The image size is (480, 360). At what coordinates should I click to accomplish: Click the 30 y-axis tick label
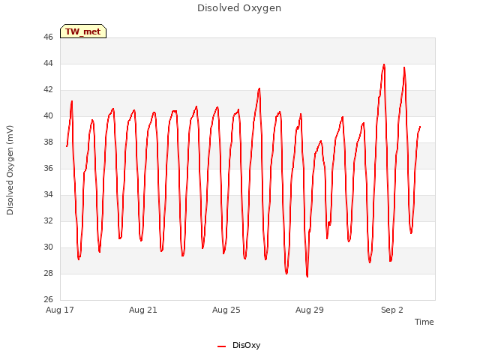(48, 247)
